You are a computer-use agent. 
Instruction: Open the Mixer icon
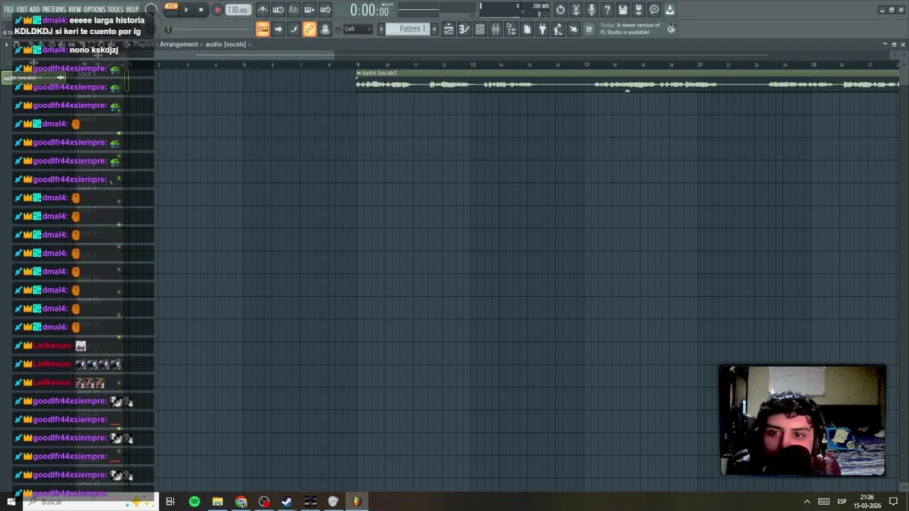[496, 29]
